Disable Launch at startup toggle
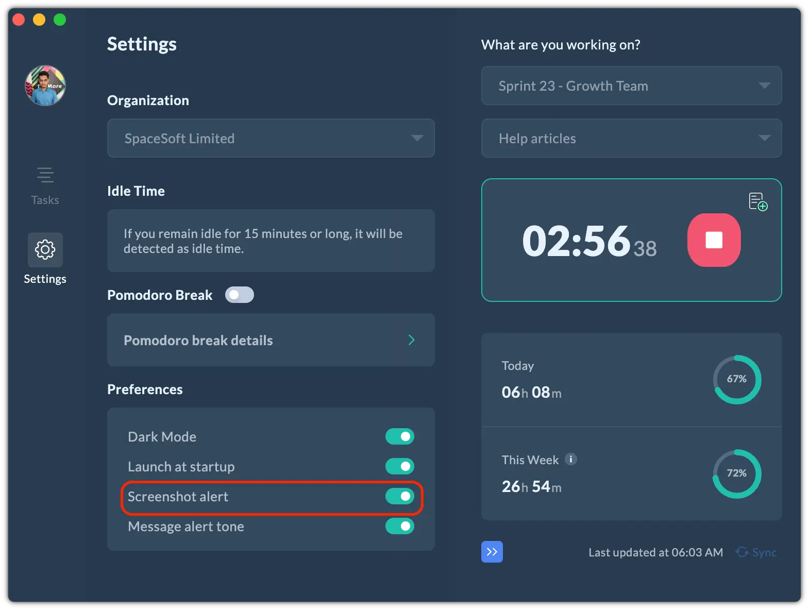This screenshot has width=809, height=610. (400, 466)
